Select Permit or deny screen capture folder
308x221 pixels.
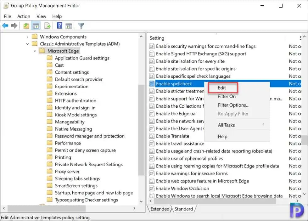coord(85,150)
